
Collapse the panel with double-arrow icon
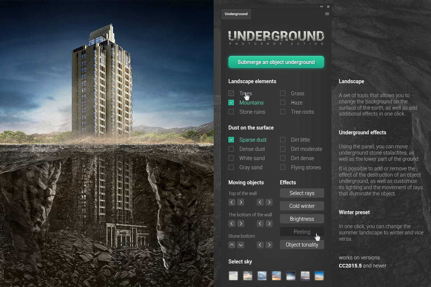(x=322, y=6)
